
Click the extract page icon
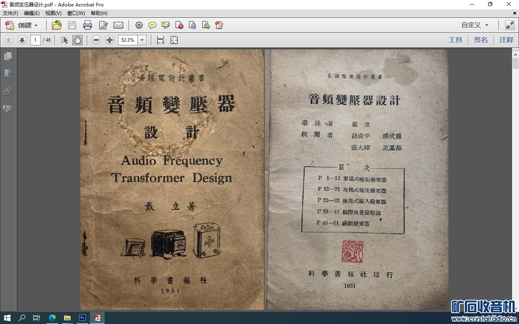coord(206,25)
